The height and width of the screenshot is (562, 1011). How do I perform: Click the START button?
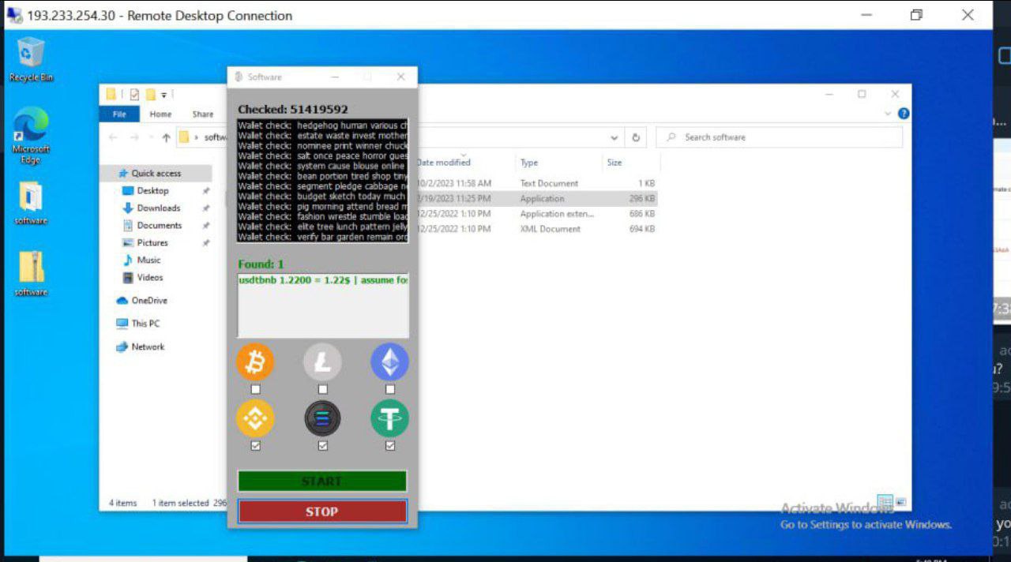[x=322, y=481]
